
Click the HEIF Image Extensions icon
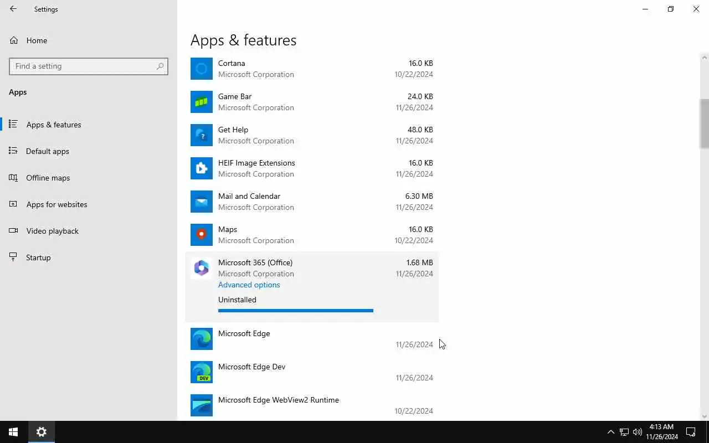(202, 168)
